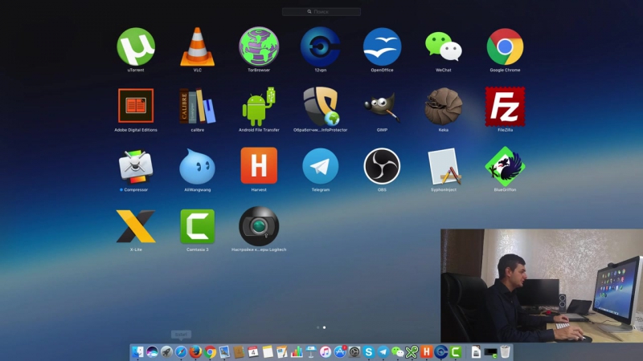Screen dimensions: 643x361
Task: Open Safari from the Dock
Action: (x=181, y=352)
